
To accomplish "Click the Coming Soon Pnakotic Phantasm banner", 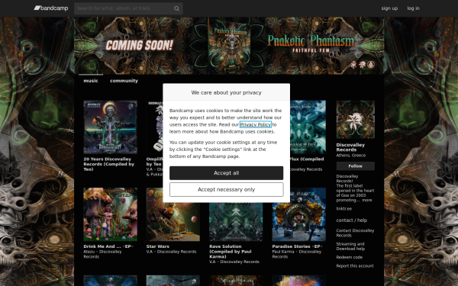I will [x=229, y=46].
